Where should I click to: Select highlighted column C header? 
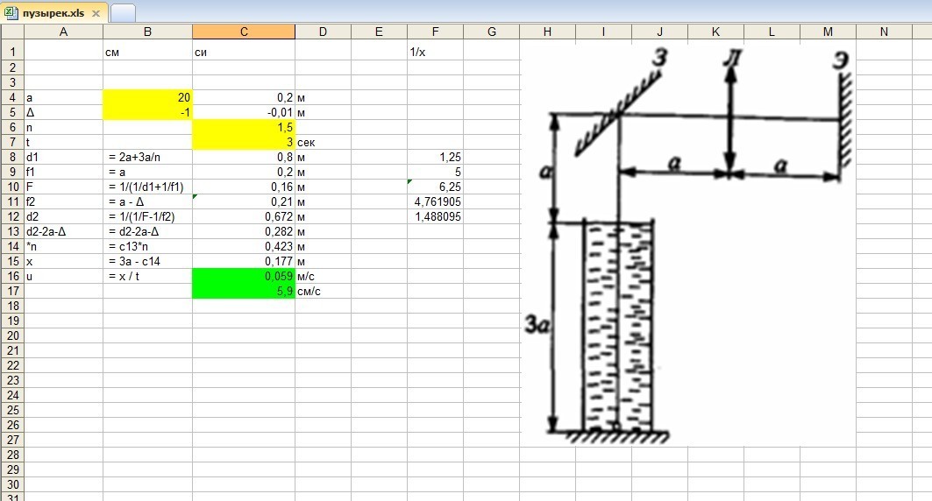(244, 32)
